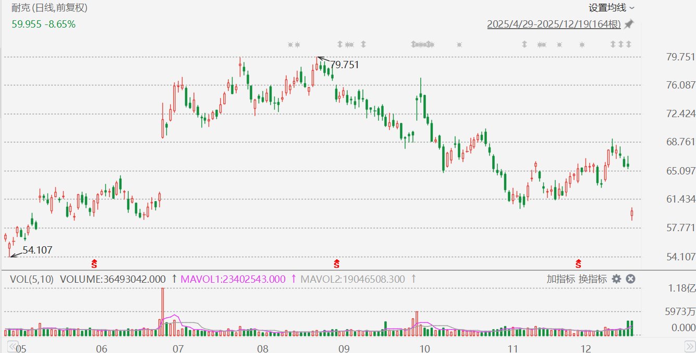Click the 79.751 high price annotation
Viewport: 696px width, 353px height.
[345, 65]
